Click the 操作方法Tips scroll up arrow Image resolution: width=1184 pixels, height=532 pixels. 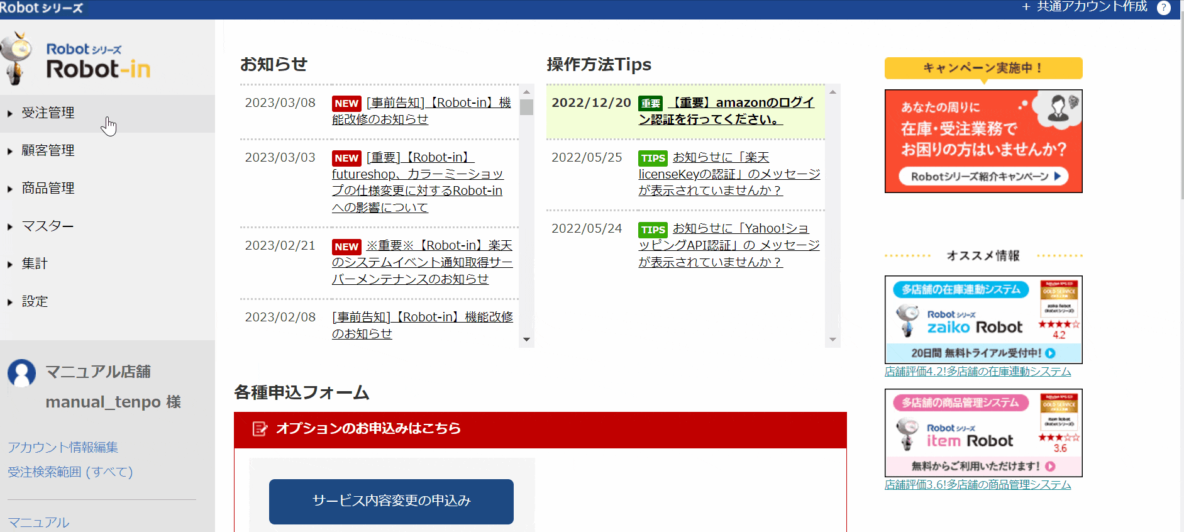coord(833,92)
